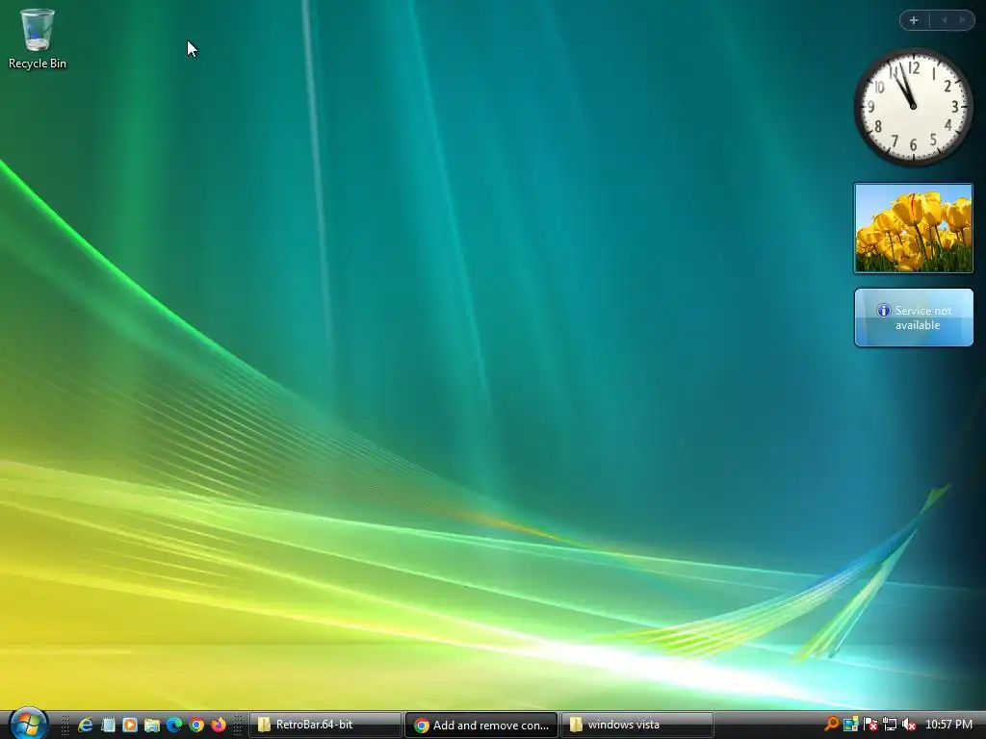
Task: Click the analog clock gadget
Action: 913,107
